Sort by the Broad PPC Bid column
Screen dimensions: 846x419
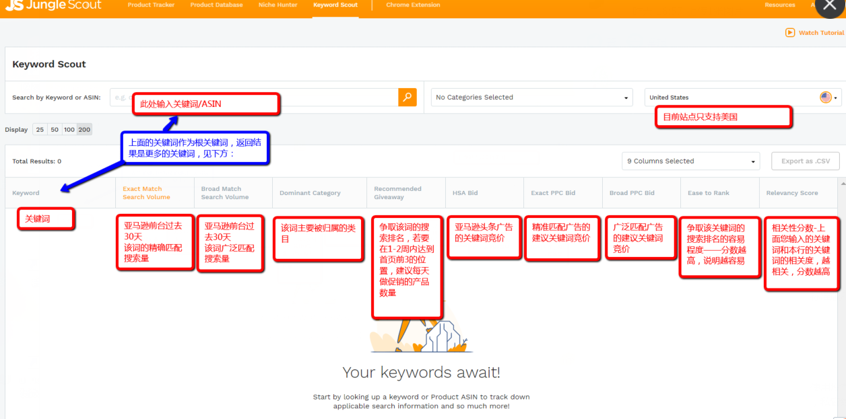pos(632,193)
